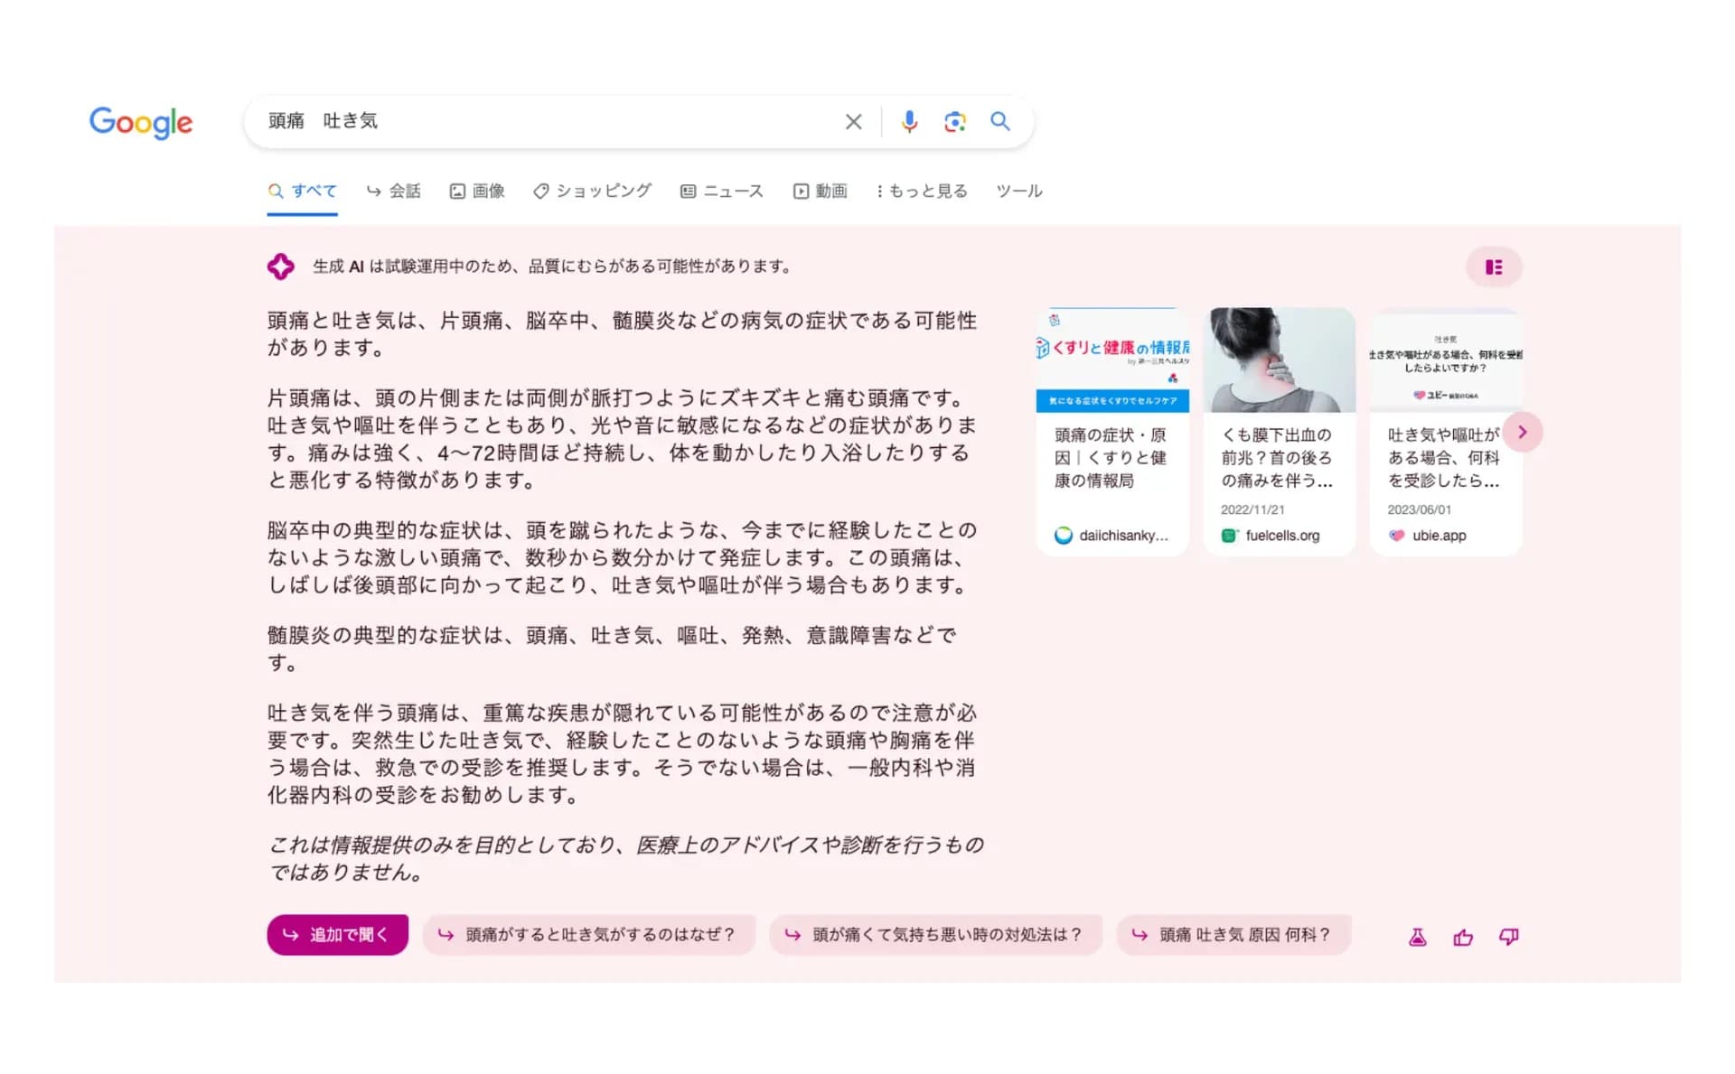The image size is (1735, 1074).
Task: Open the ツール options
Action: [1019, 191]
